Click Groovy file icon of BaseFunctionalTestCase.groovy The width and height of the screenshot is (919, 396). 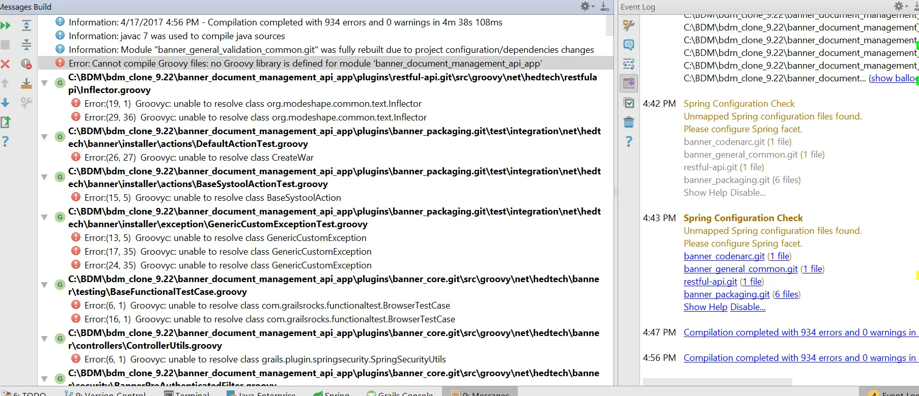click(x=60, y=285)
